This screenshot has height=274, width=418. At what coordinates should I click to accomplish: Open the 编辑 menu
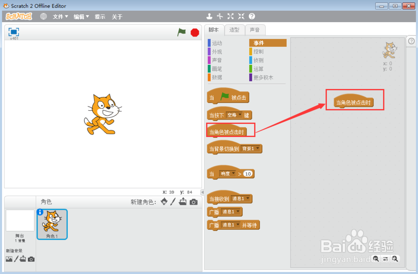(x=81, y=17)
